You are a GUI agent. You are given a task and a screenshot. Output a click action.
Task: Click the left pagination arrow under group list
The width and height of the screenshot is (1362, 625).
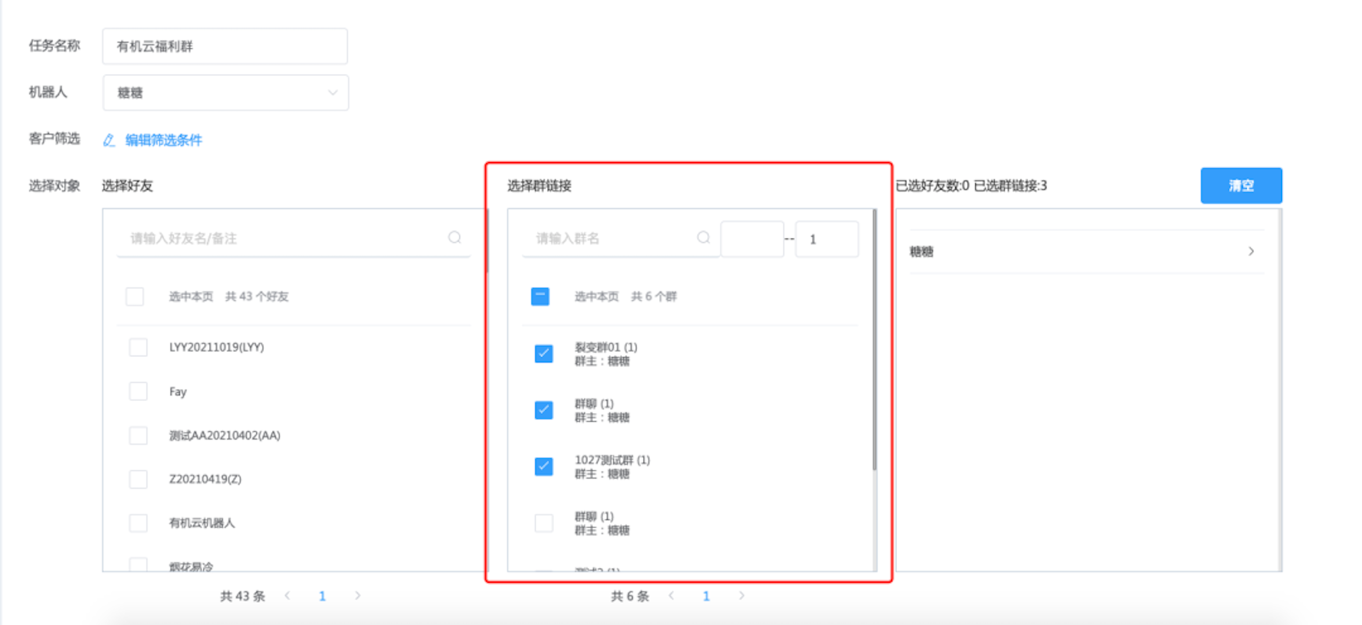pyautogui.click(x=671, y=595)
